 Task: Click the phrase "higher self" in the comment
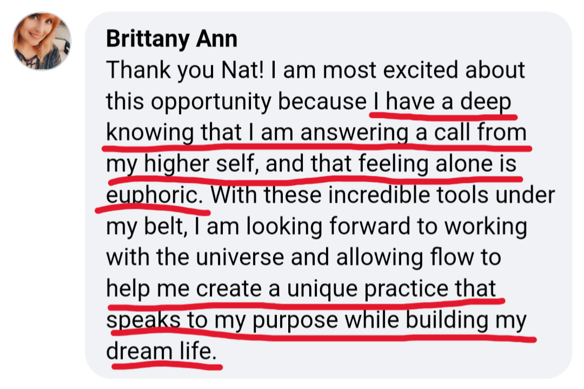click(x=199, y=164)
